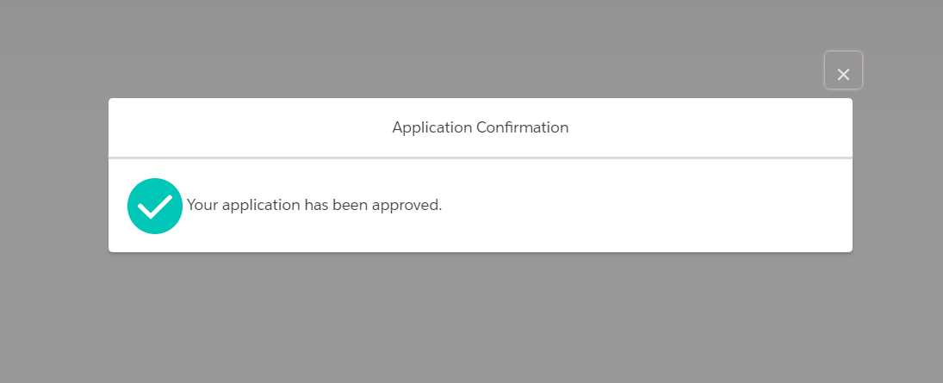
Task: Dismiss modal via X icon
Action: (x=843, y=75)
